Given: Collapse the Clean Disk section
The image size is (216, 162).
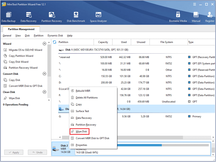Looking at the screenshot, I should [45, 92].
